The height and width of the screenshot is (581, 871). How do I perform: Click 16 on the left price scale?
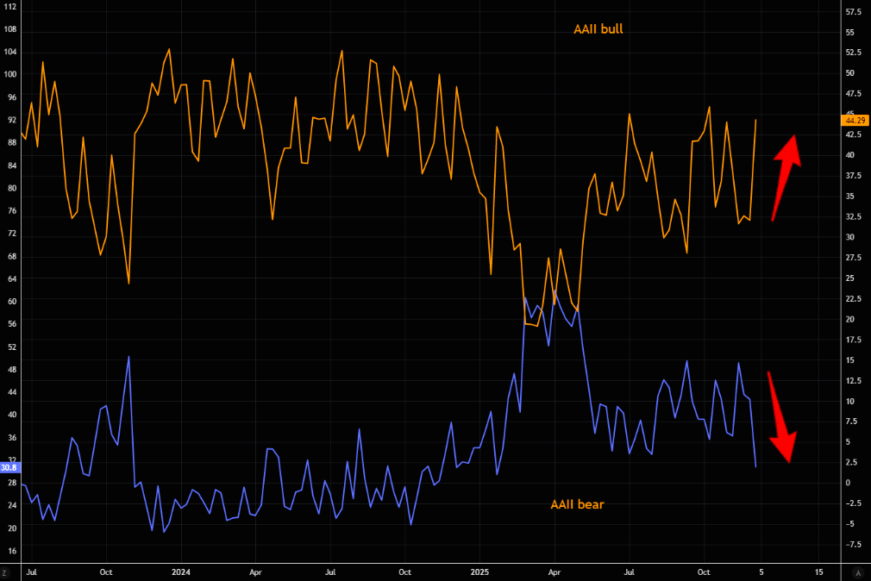pos(10,551)
